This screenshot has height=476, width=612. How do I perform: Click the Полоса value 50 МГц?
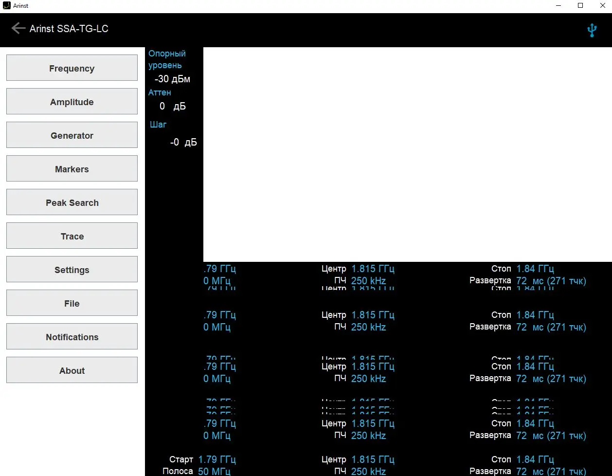coord(214,471)
